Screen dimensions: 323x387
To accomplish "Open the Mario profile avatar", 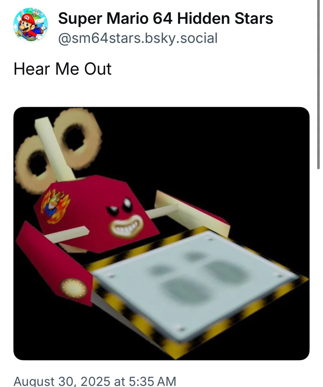I will (31, 25).
